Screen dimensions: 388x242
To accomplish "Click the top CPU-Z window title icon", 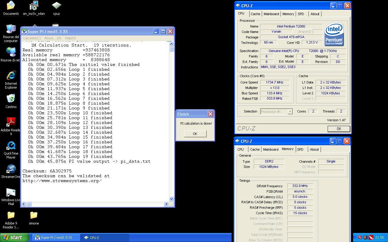I will click(238, 5).
